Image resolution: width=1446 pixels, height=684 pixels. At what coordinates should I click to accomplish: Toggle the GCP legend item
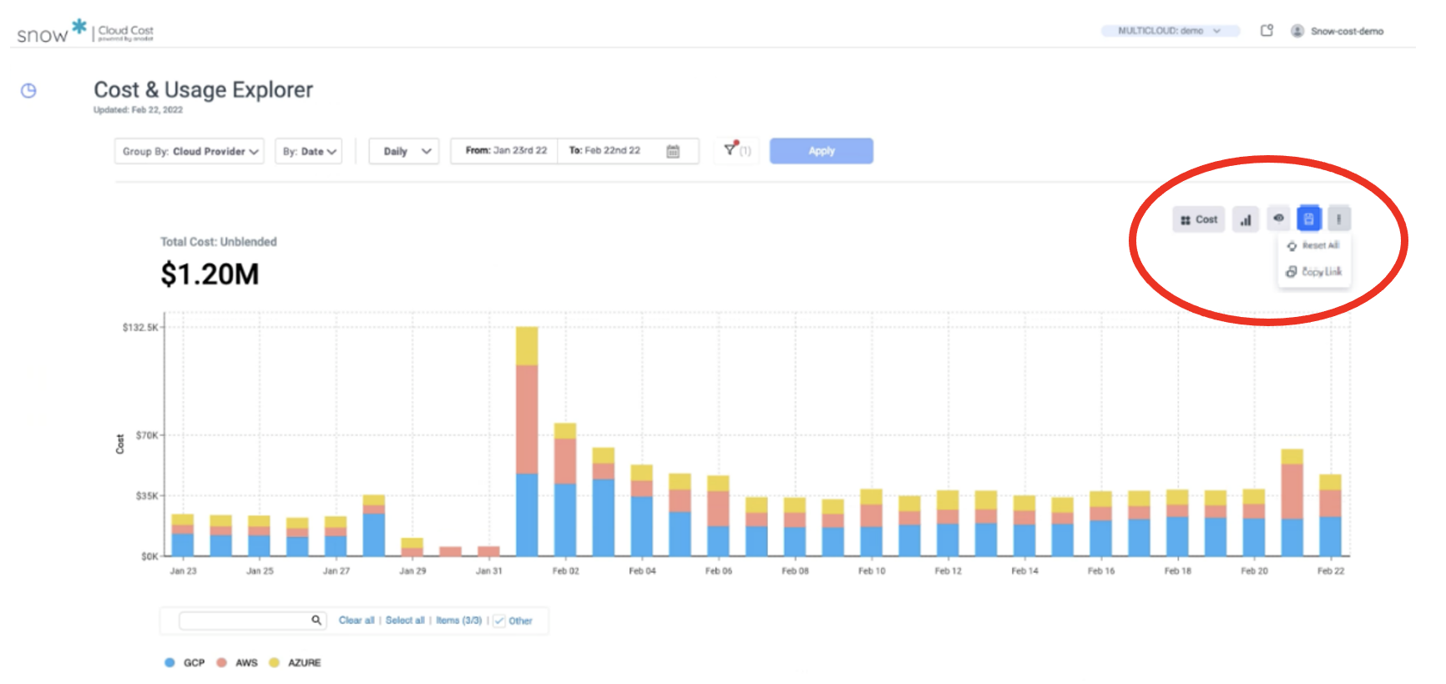tap(185, 662)
